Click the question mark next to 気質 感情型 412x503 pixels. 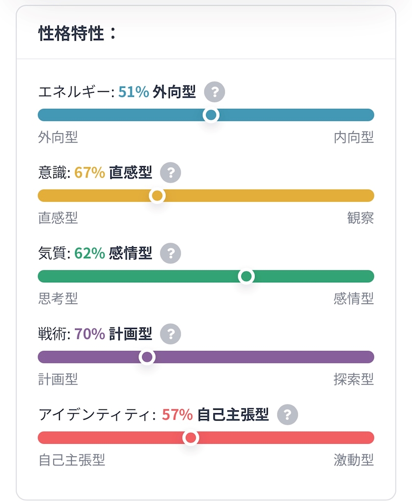(171, 253)
